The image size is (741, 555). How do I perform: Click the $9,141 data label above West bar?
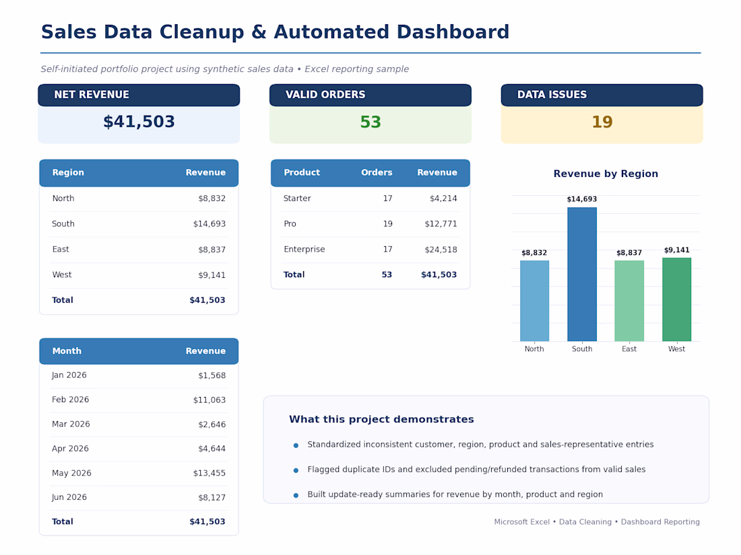(677, 250)
